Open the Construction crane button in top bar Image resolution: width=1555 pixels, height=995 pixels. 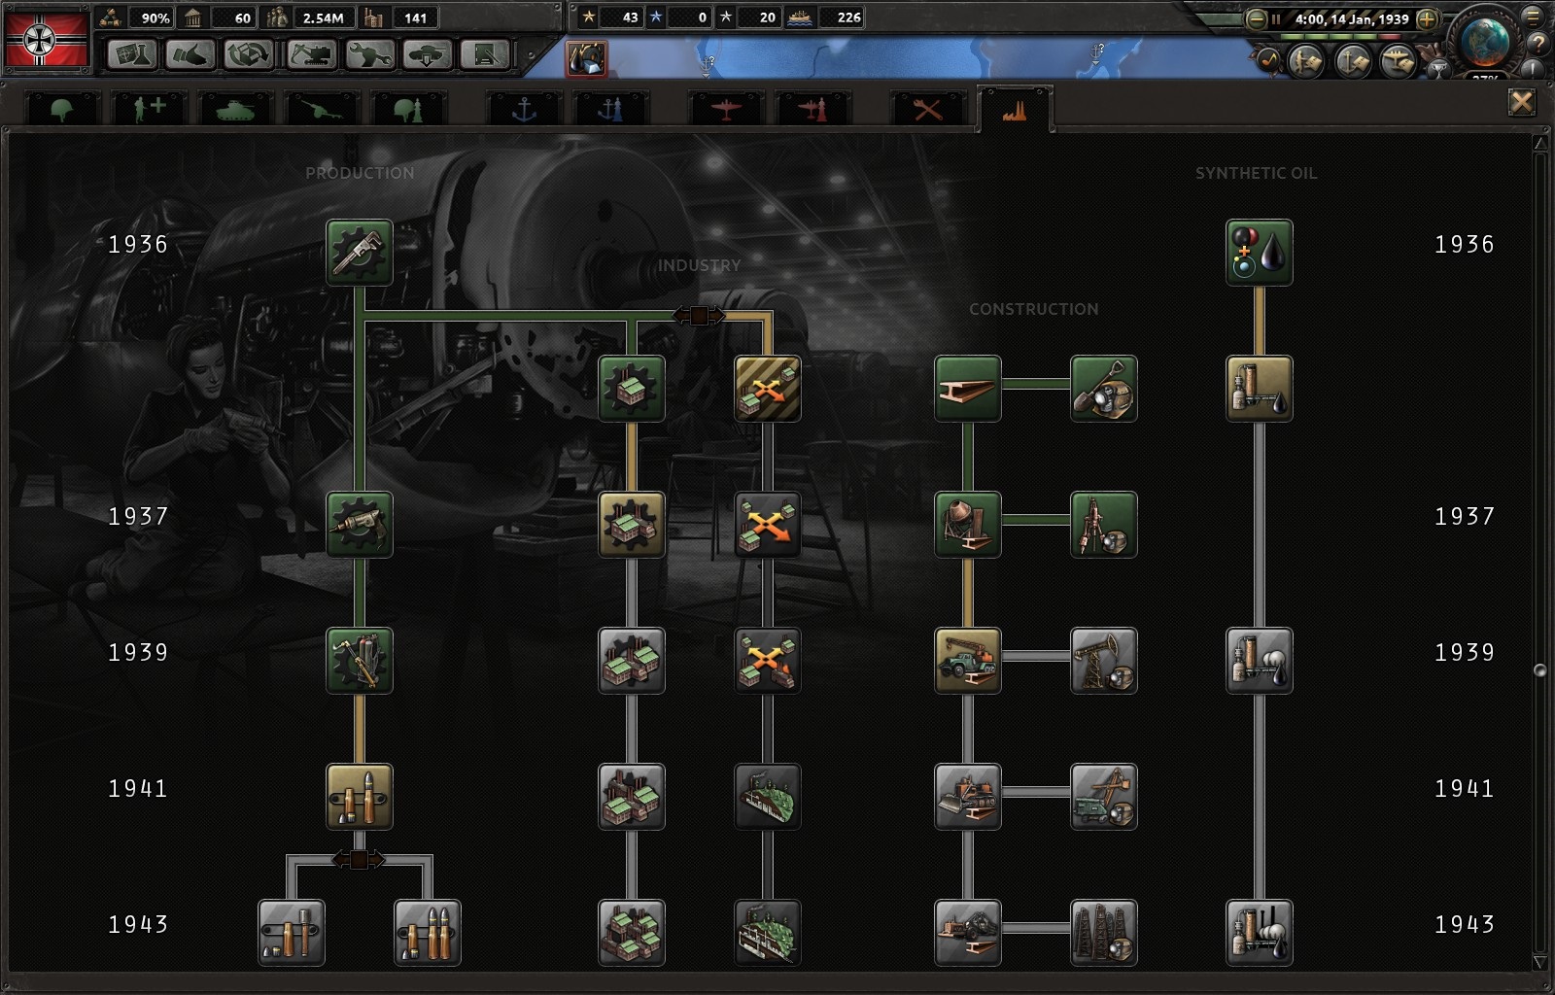310,54
